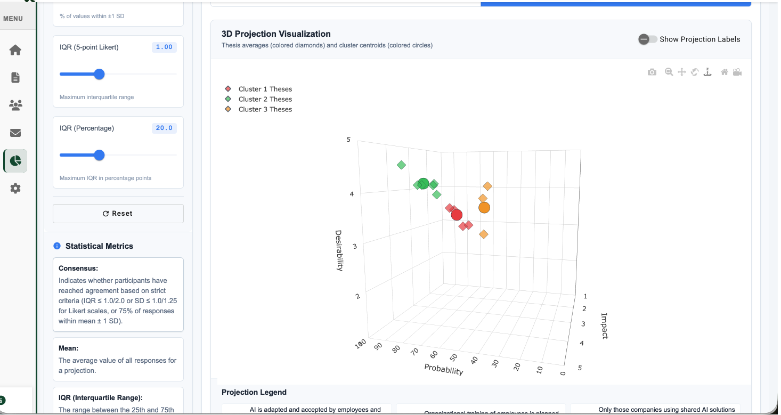
Task: Open the home page from sidebar
Action: [15, 50]
